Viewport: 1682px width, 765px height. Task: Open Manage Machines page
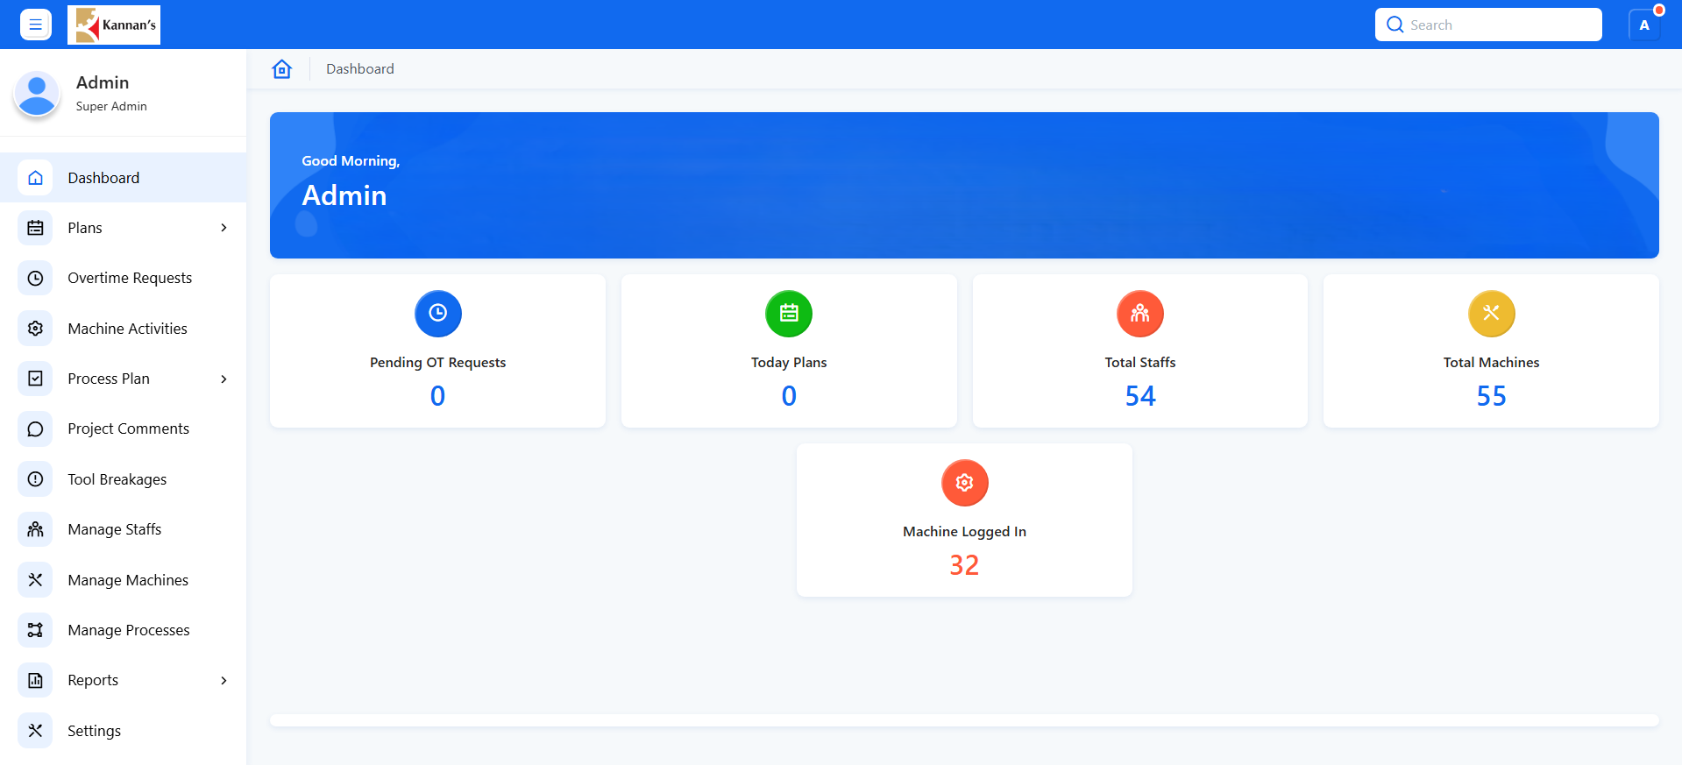(123, 580)
